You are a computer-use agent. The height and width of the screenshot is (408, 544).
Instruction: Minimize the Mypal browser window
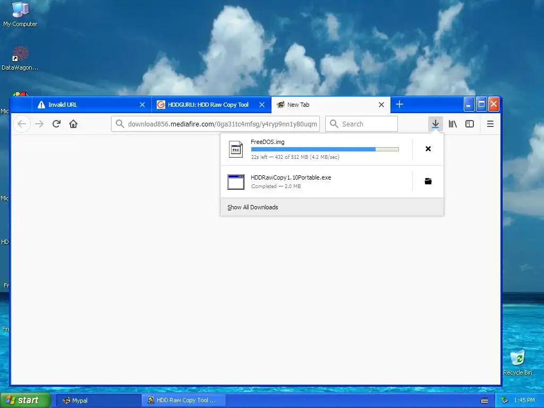[469, 104]
